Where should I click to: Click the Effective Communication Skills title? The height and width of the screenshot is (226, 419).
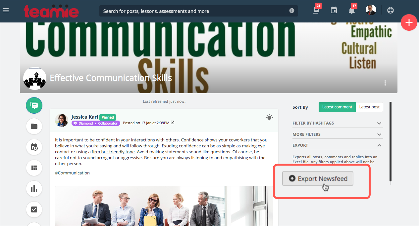click(111, 78)
